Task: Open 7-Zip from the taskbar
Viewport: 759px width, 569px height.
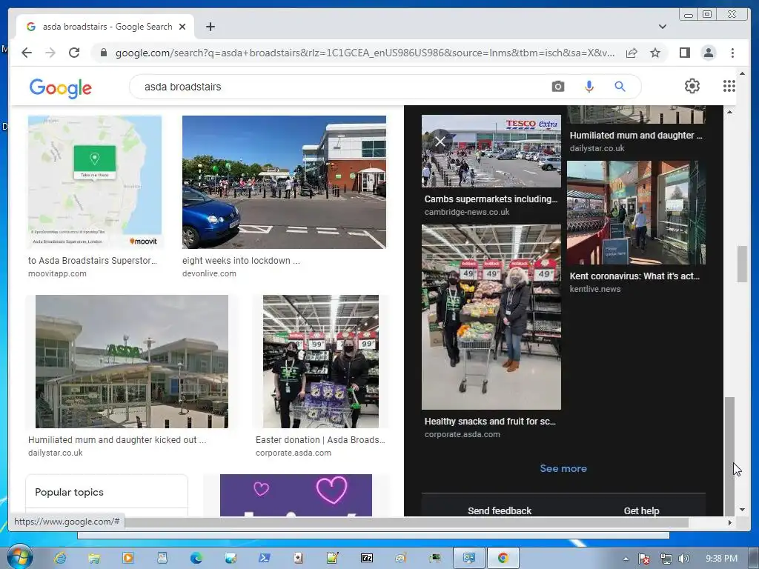Action: tap(367, 558)
